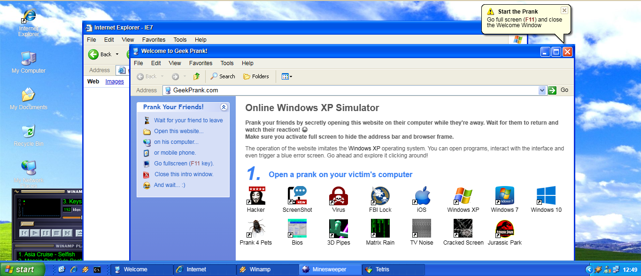Image resolution: width=641 pixels, height=276 pixels.
Task: Click the Winamp quick launch icon
Action: 85,269
